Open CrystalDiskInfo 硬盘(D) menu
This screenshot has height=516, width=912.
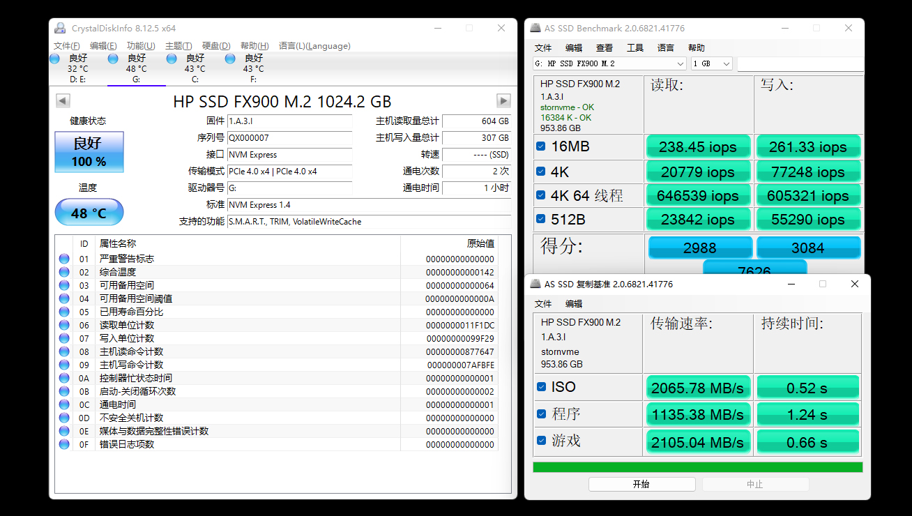[x=216, y=46]
